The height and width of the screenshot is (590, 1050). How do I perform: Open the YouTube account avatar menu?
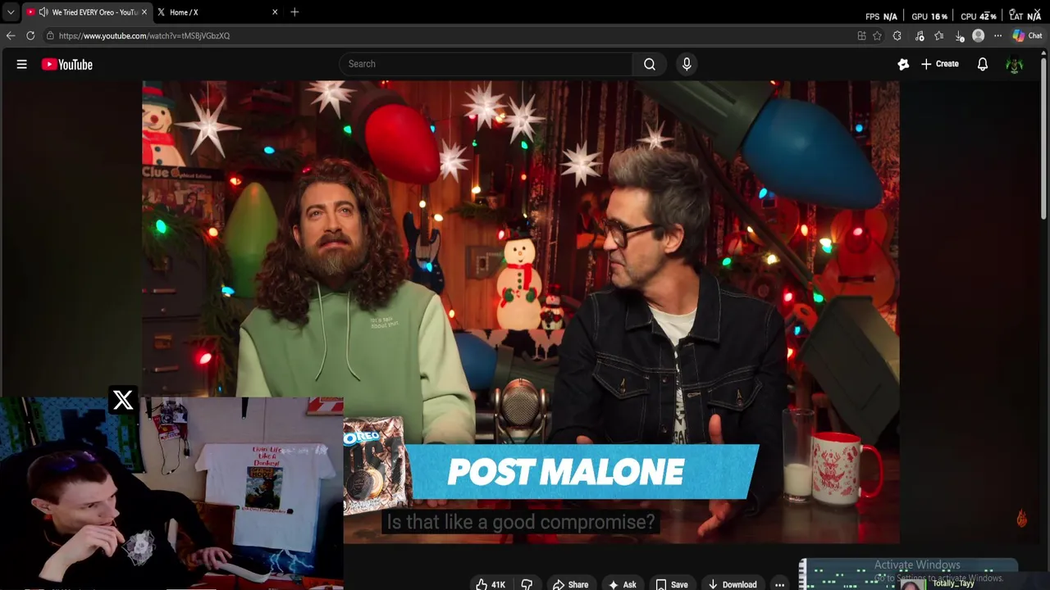point(1015,65)
